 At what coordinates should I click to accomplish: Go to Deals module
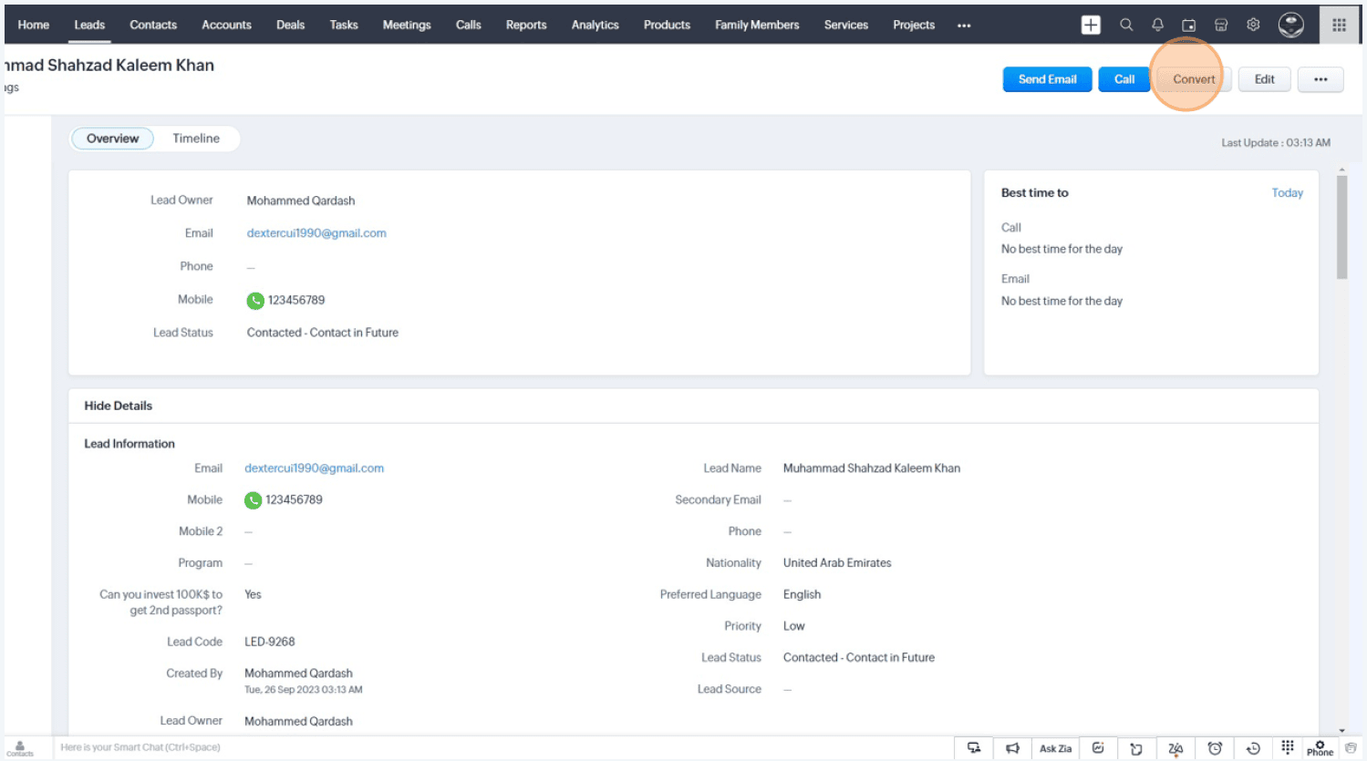291,25
